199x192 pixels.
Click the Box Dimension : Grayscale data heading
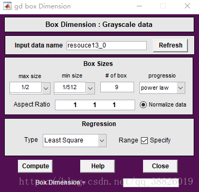[99, 24]
